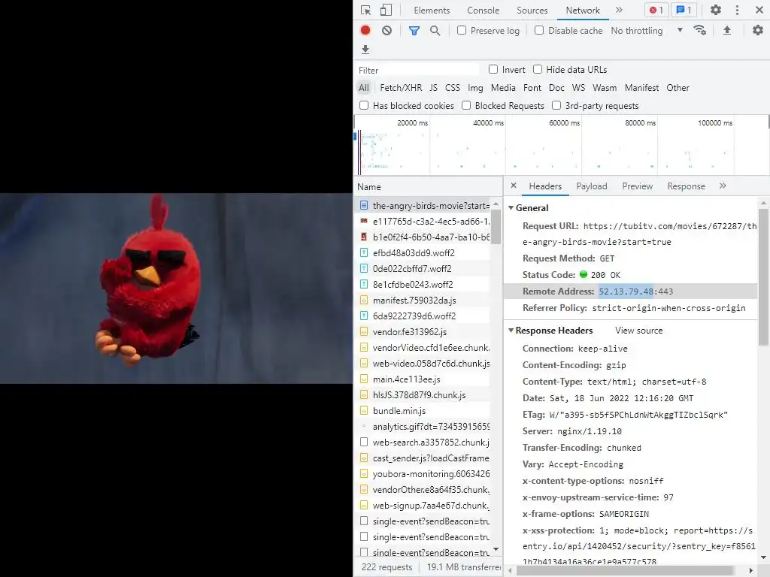This screenshot has height=577, width=770.
Task: Open the Response tab
Action: (x=686, y=186)
